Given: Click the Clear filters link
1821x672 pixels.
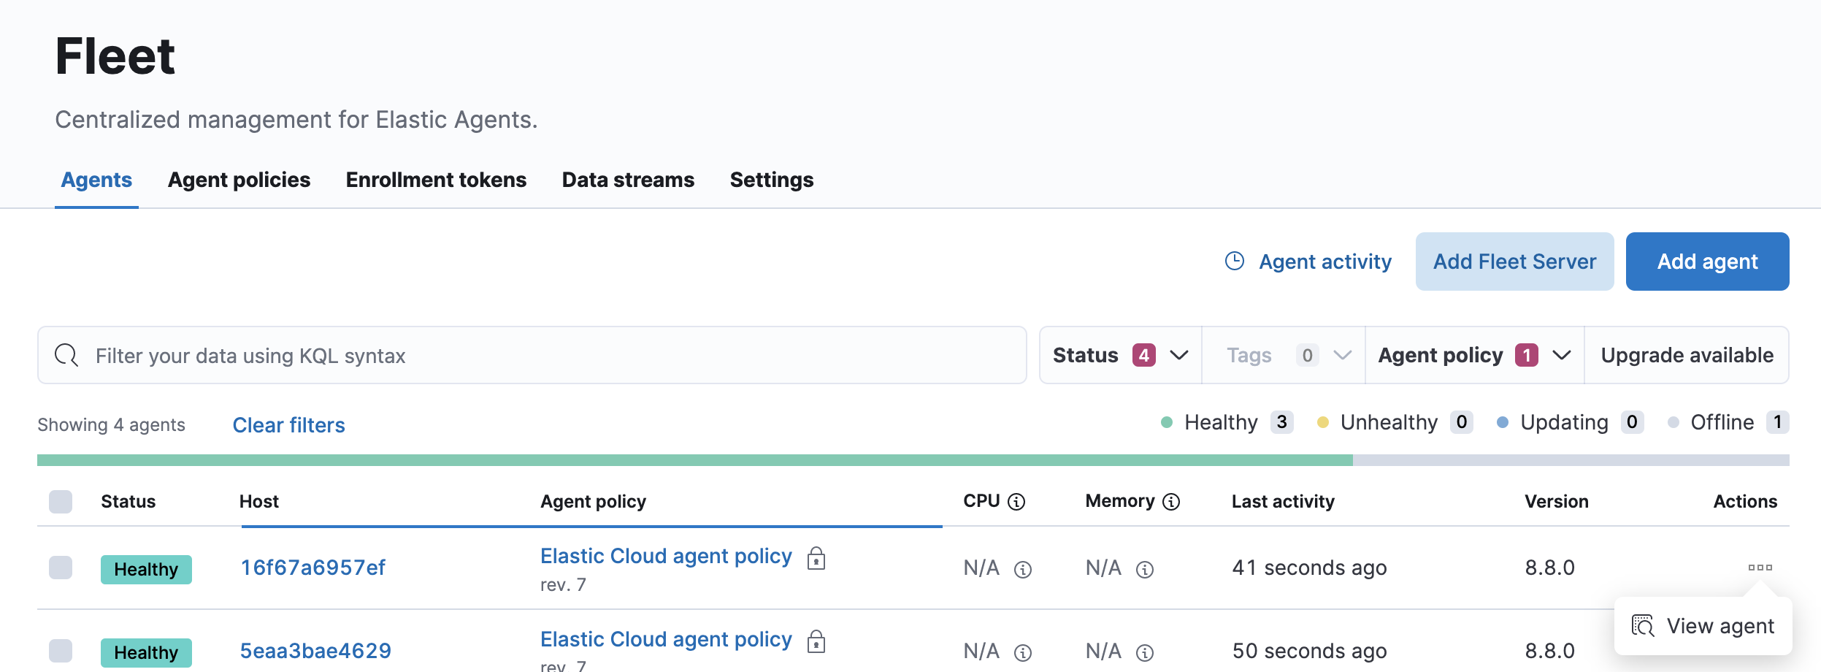Looking at the screenshot, I should pyautogui.click(x=288, y=425).
